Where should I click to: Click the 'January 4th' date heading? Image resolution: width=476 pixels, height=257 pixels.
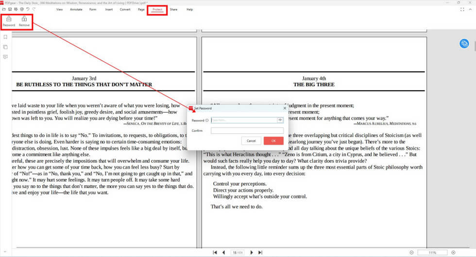[314, 78]
